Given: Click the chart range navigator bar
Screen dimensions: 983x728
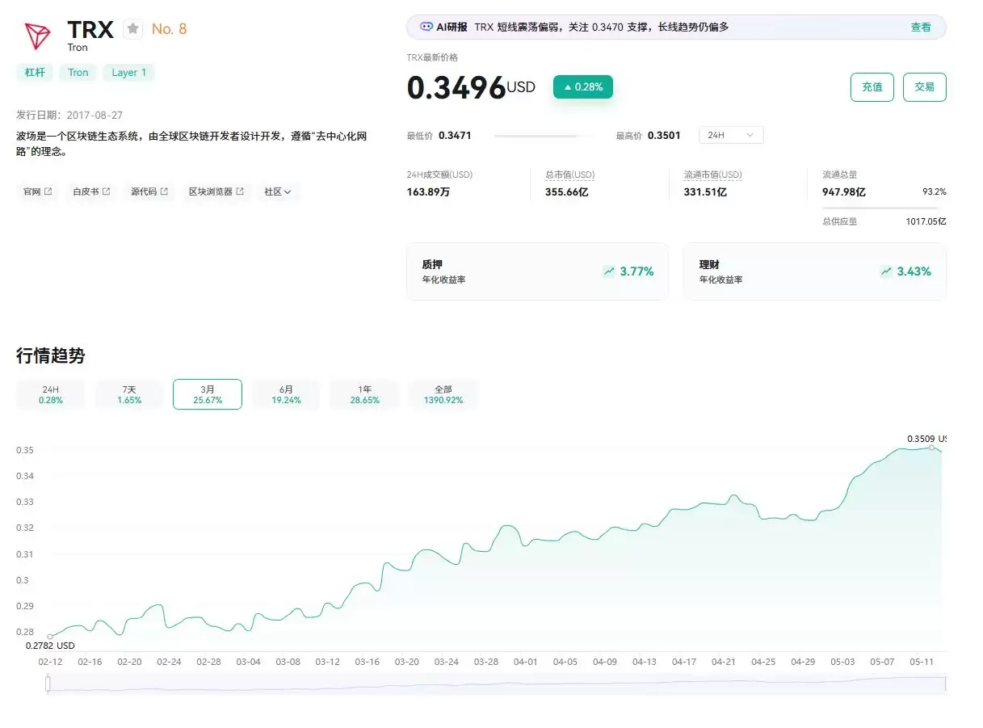Looking at the screenshot, I should pos(496,684).
